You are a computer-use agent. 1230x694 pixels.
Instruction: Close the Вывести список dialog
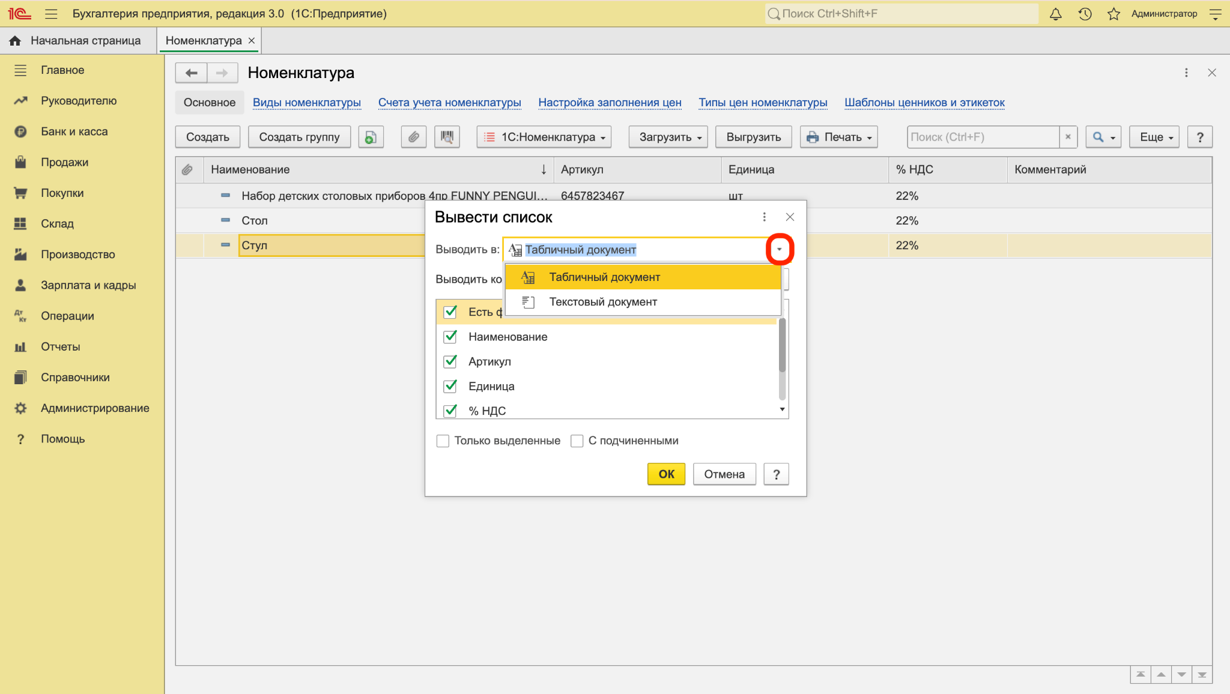790,217
